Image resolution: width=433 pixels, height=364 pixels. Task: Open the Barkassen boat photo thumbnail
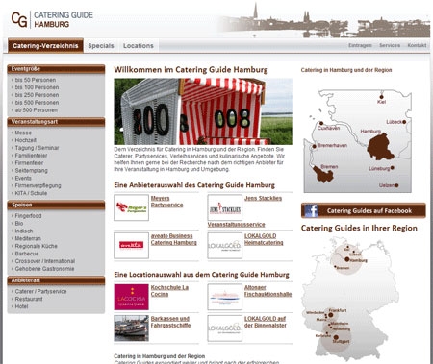pyautogui.click(x=131, y=328)
